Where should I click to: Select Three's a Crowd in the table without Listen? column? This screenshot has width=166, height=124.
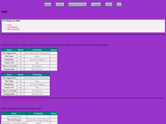[9, 91]
